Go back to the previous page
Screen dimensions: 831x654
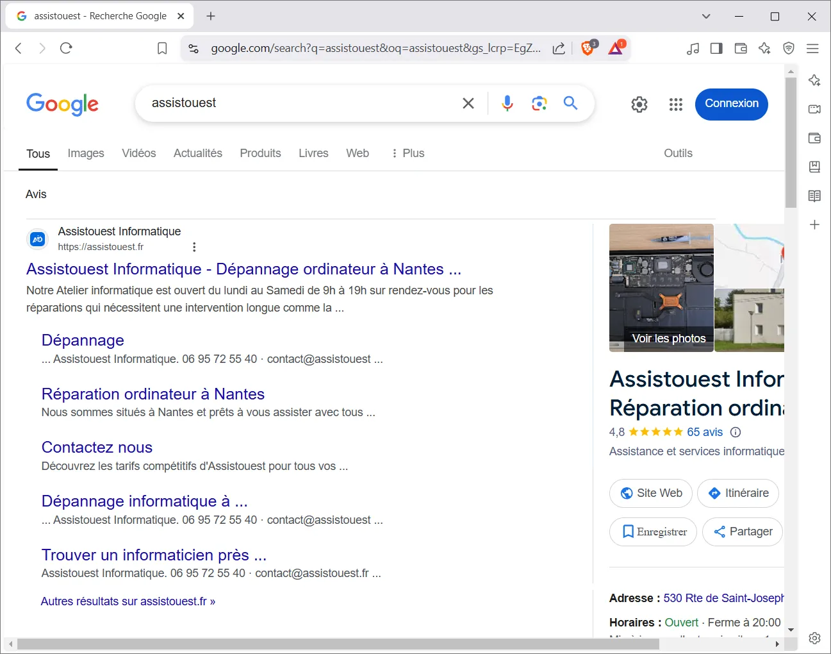pyautogui.click(x=19, y=48)
